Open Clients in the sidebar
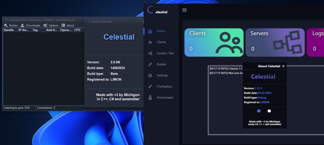 (x=161, y=42)
